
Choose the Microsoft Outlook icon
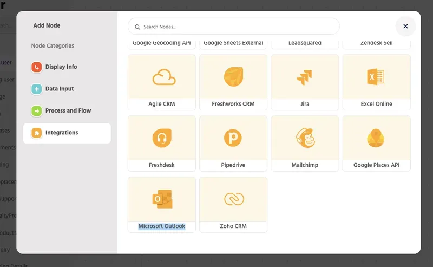(x=162, y=199)
